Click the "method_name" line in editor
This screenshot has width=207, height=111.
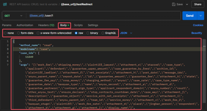36,45
